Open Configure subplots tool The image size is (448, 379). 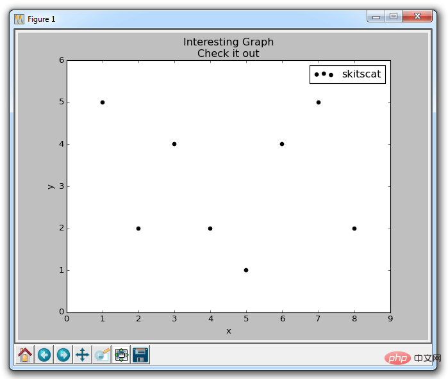pos(121,355)
